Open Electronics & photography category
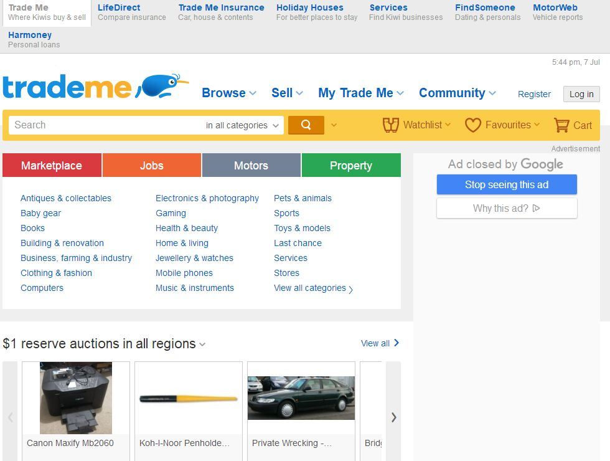This screenshot has height=461, width=610. coord(207,198)
